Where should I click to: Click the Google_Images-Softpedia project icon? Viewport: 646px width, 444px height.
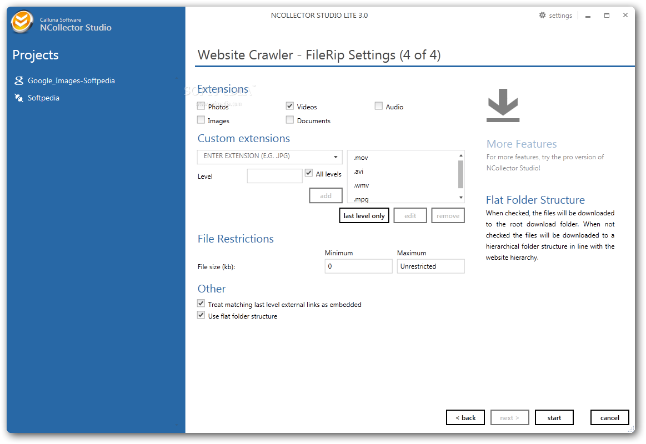tap(18, 80)
